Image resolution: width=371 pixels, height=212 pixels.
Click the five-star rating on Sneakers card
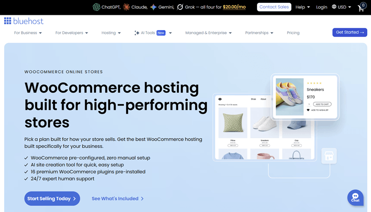(x=314, y=83)
